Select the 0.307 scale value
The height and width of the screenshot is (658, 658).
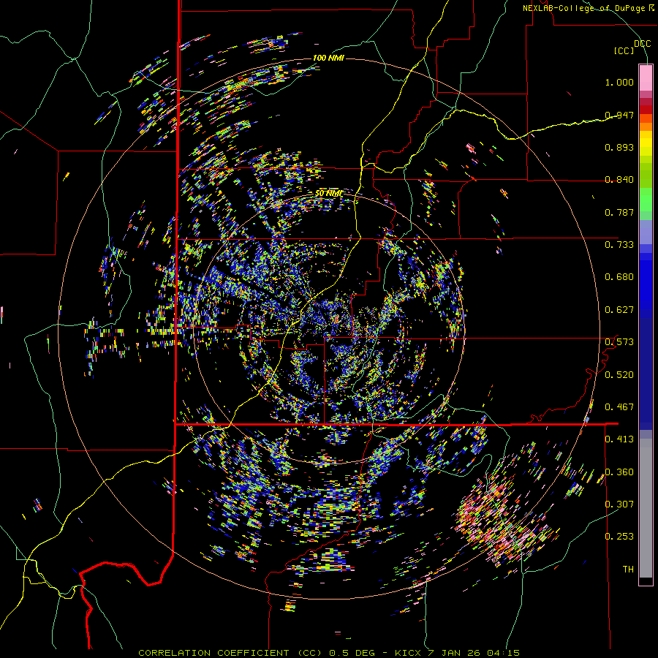click(619, 504)
